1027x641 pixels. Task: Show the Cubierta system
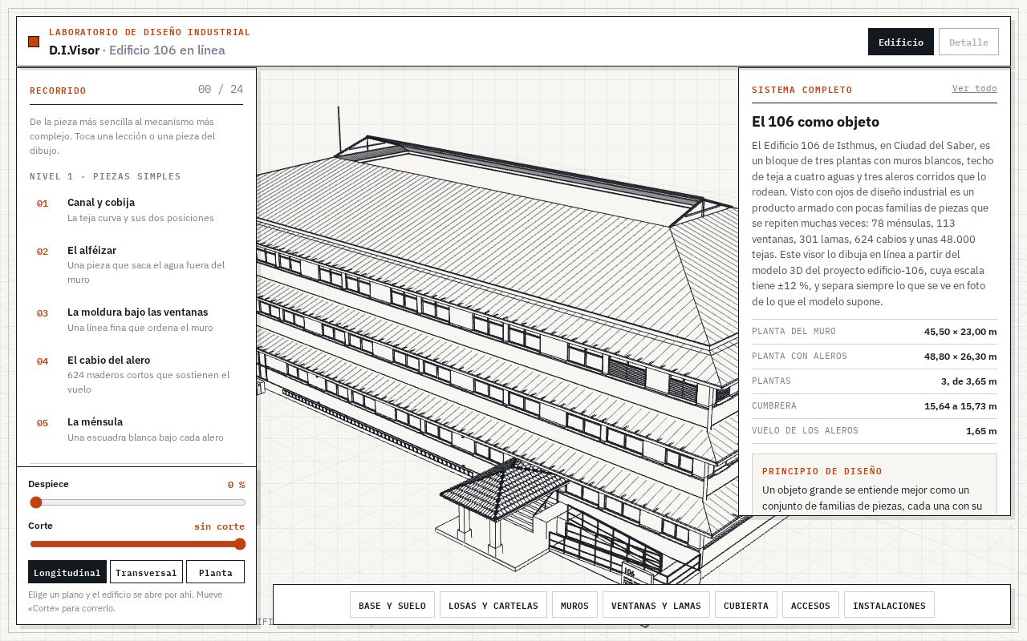click(746, 605)
